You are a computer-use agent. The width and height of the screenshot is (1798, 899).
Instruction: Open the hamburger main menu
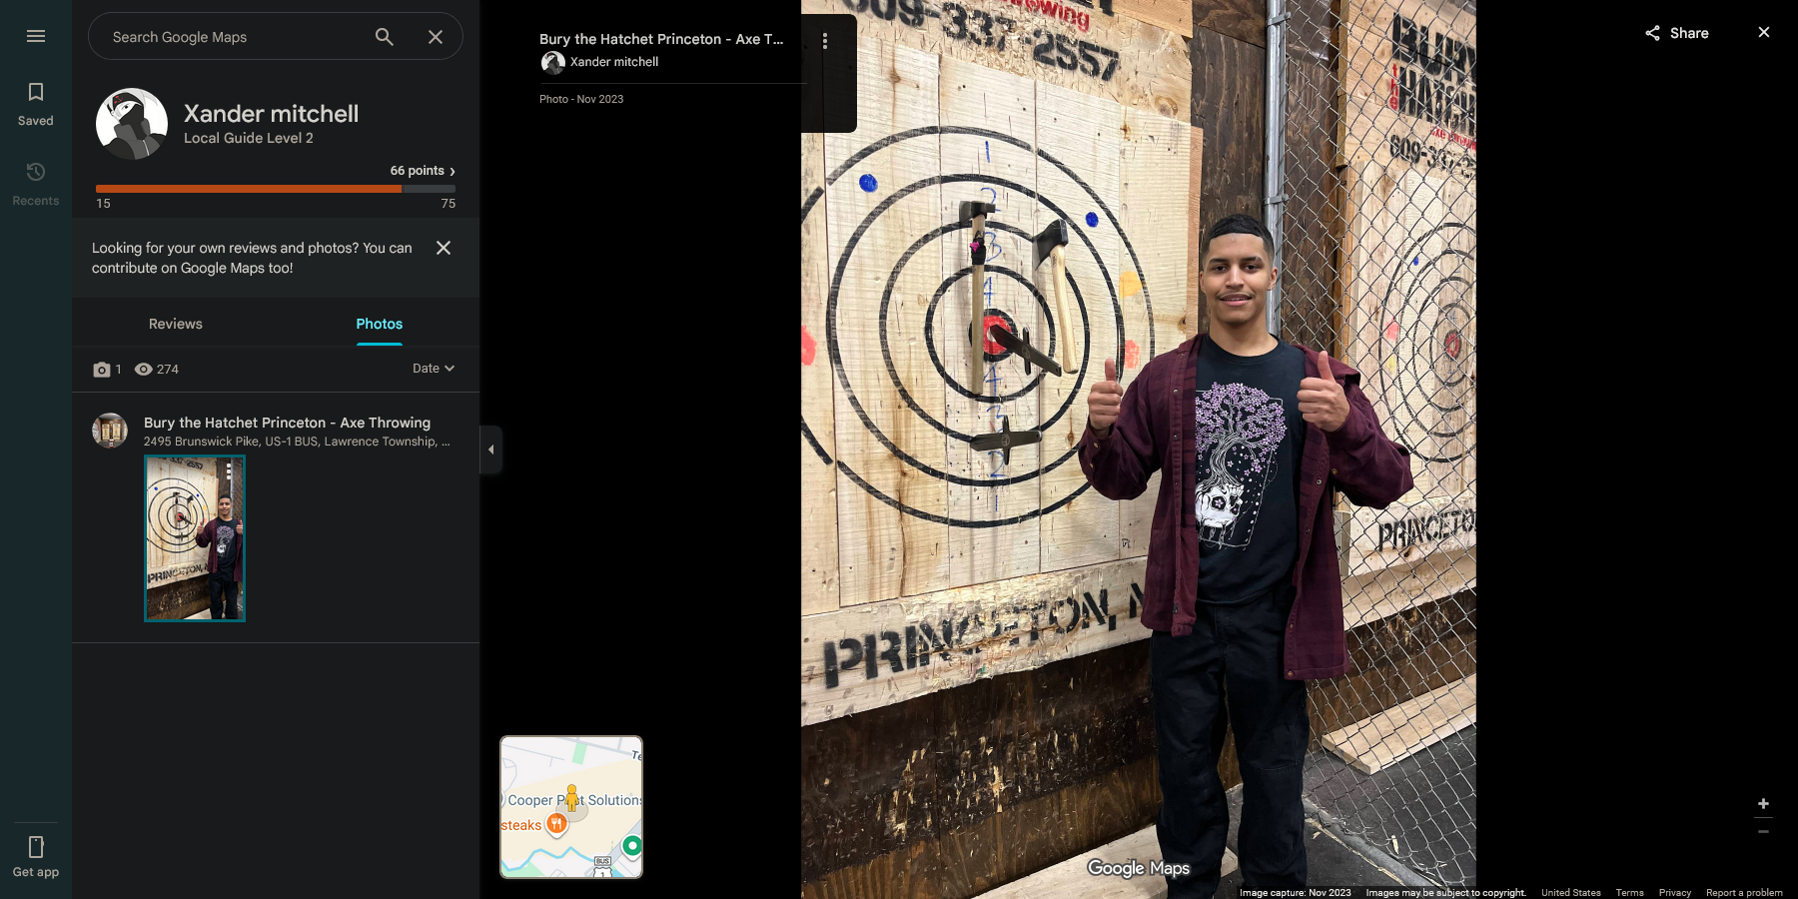36,36
